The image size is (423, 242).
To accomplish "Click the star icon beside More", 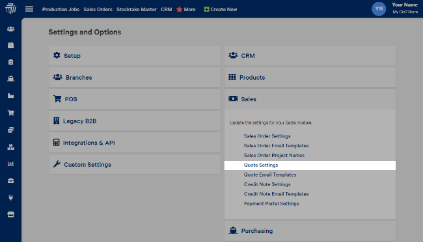I will (180, 10).
